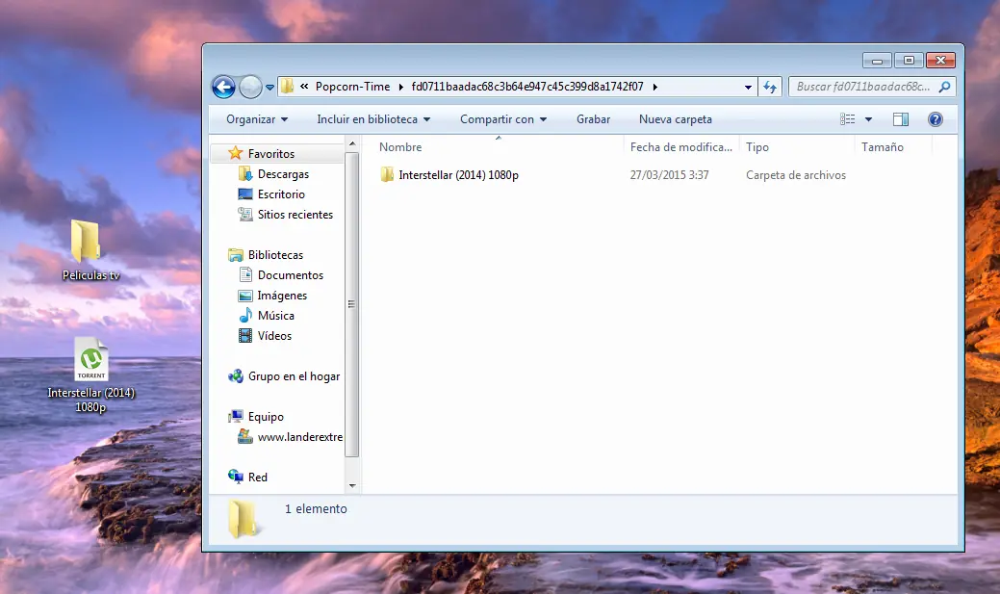This screenshot has width=1000, height=594.
Task: Click the Imágenes library icon
Action: click(x=245, y=296)
